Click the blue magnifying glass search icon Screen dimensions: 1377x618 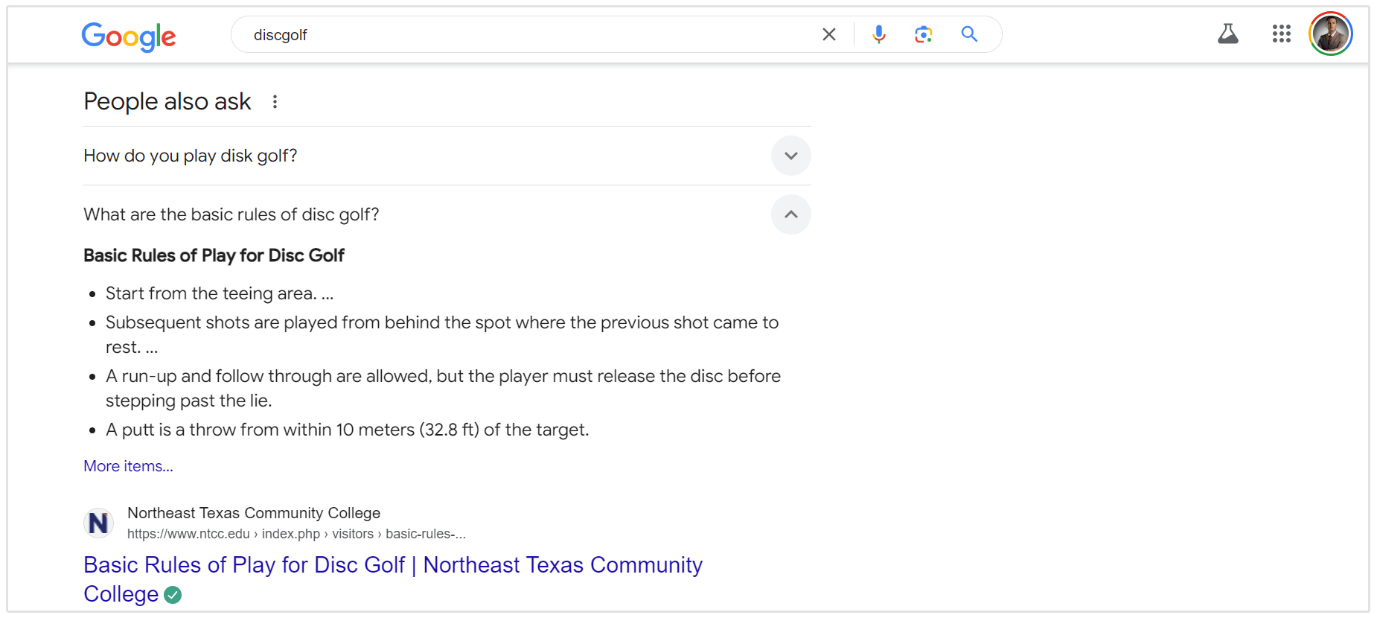pyautogui.click(x=969, y=34)
